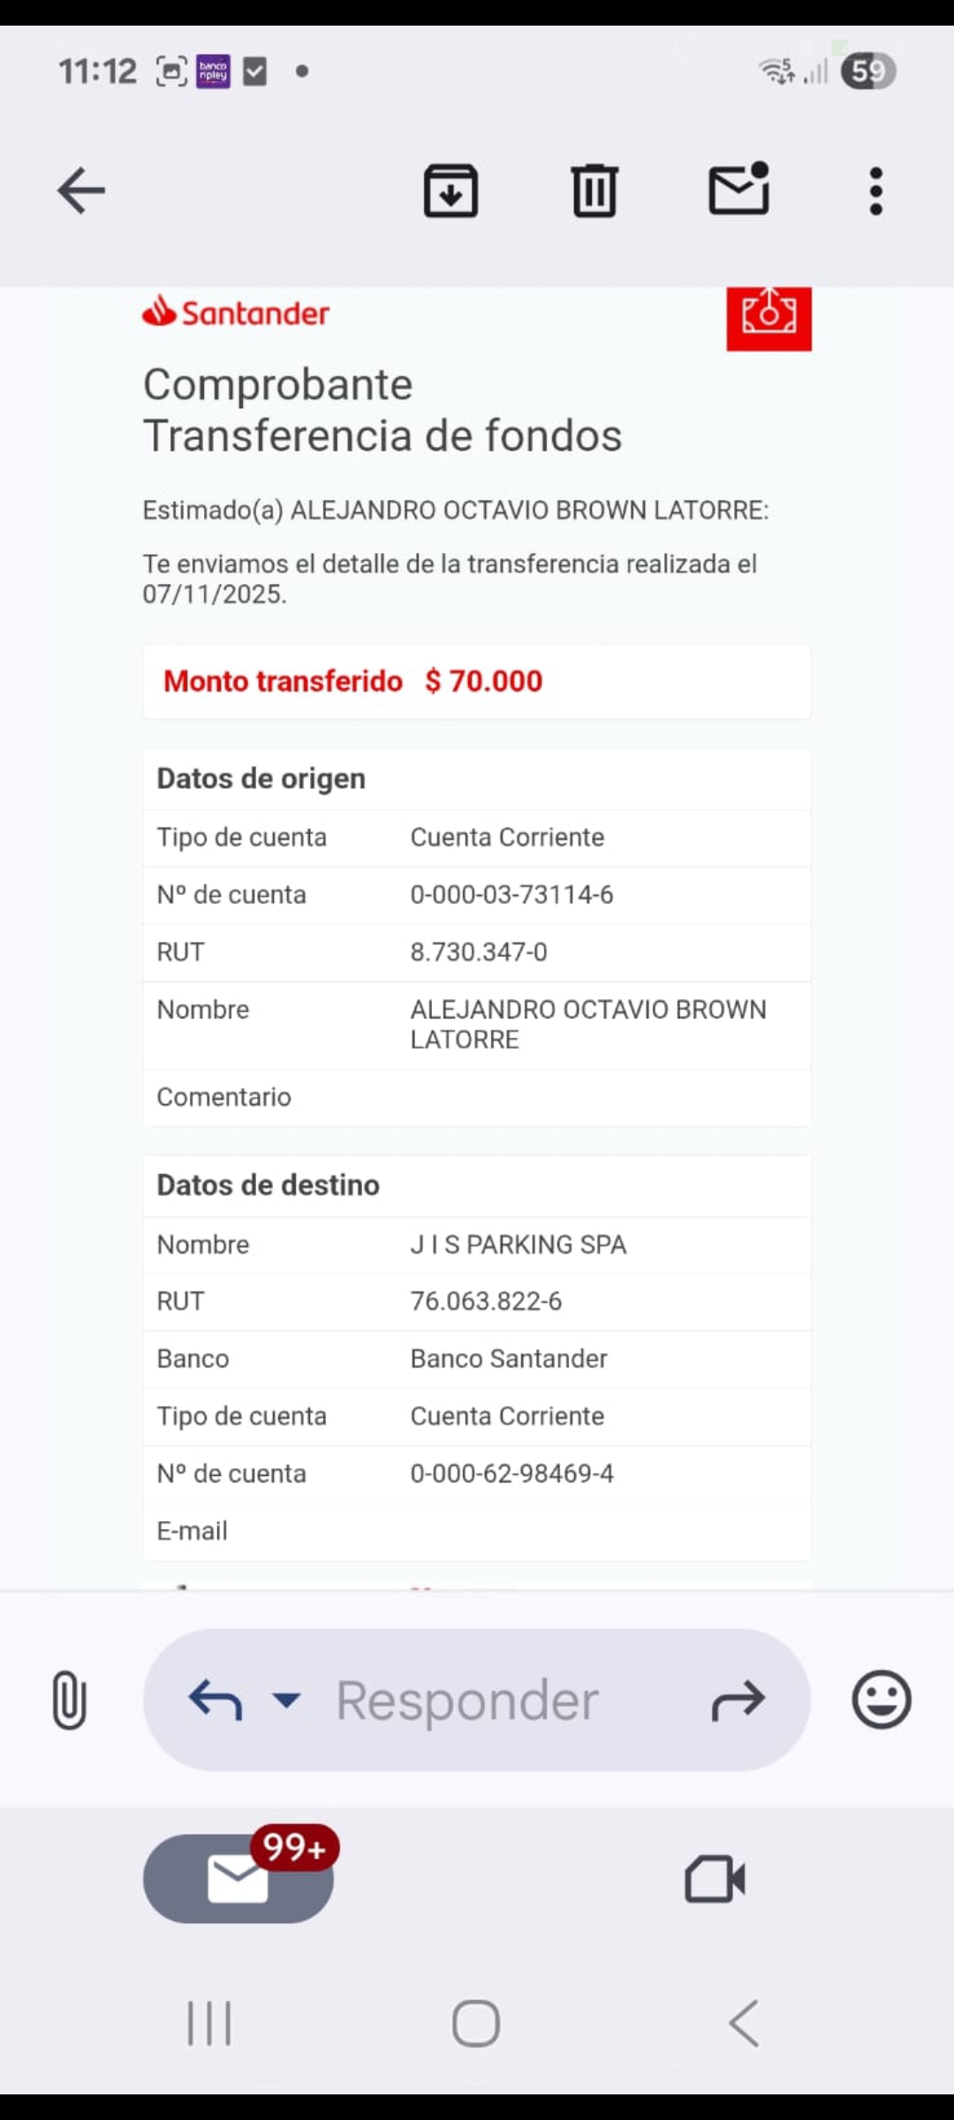Tap the Banco Ripley notification icon

[213, 72]
